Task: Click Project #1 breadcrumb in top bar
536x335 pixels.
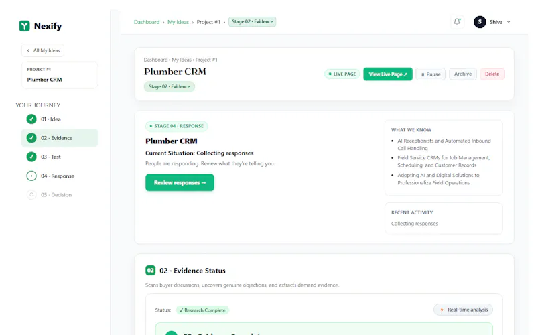Action: click(x=208, y=22)
